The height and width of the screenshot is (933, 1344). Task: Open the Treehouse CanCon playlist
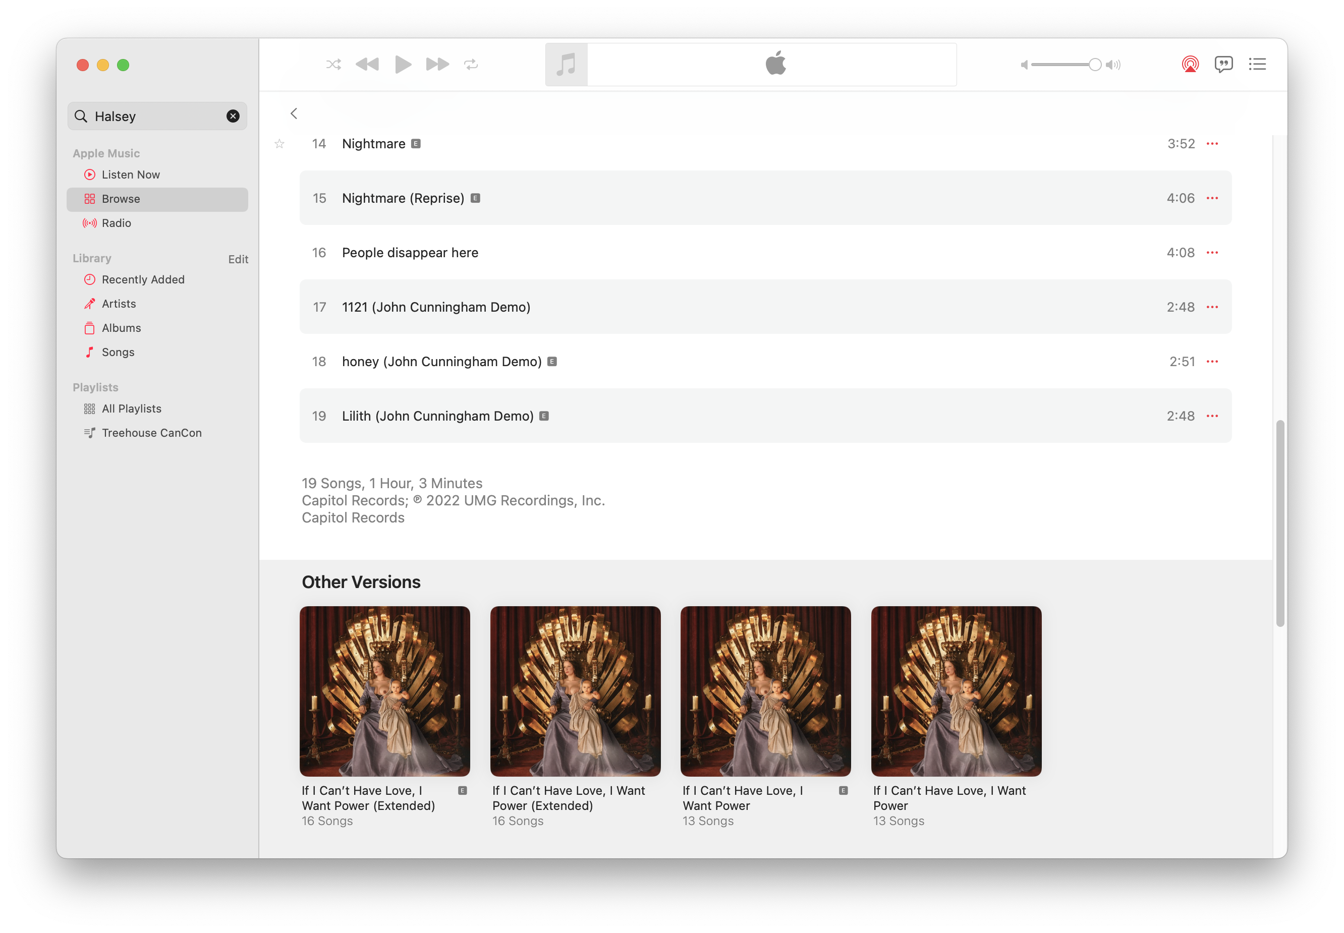[157, 433]
